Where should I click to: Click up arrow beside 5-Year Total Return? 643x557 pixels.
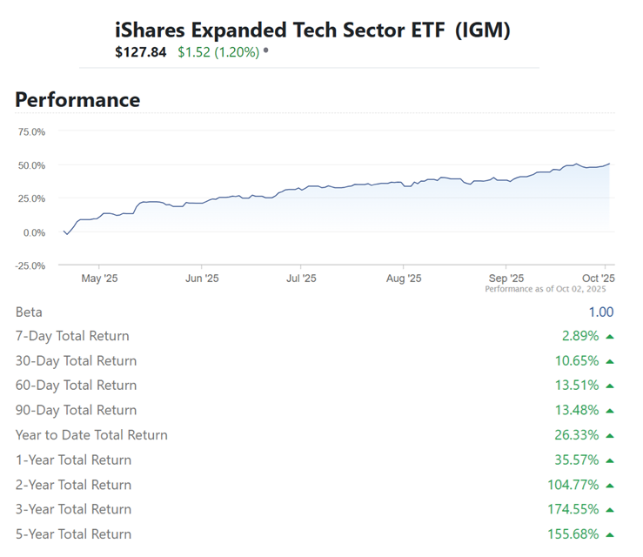[610, 534]
